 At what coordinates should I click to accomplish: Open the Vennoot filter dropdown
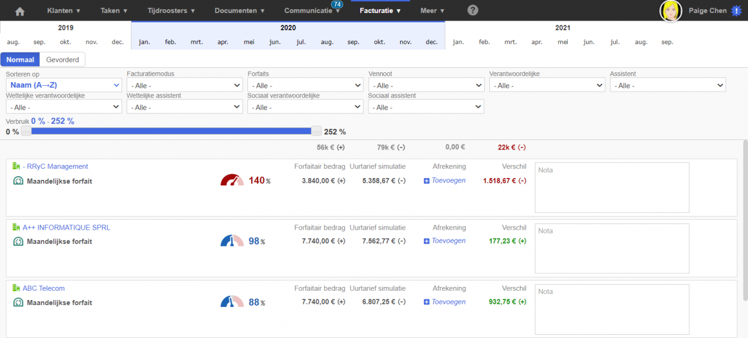(x=426, y=85)
